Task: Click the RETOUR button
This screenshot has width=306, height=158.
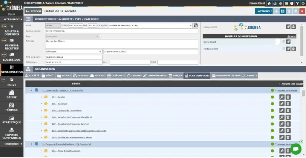Action: pos(33,11)
